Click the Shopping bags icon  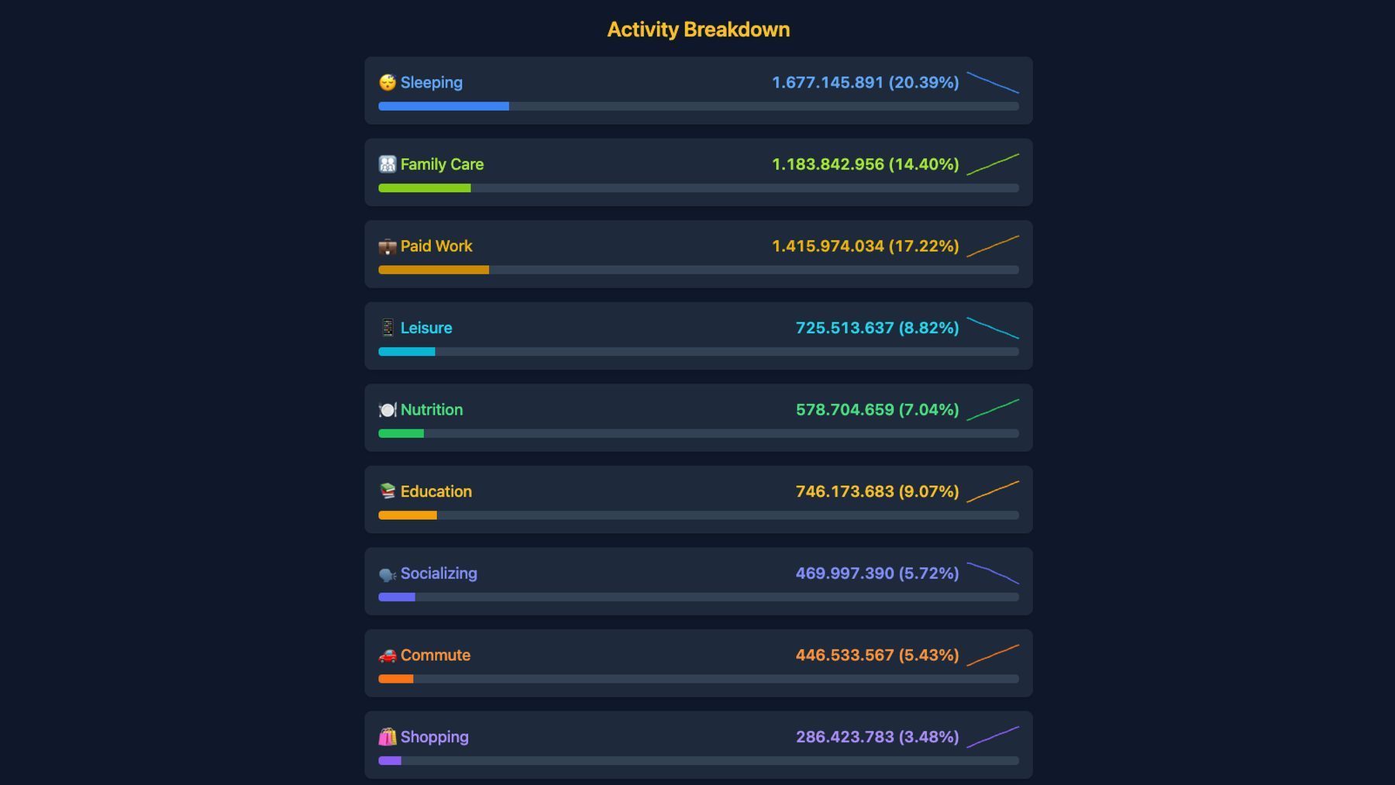(x=387, y=737)
